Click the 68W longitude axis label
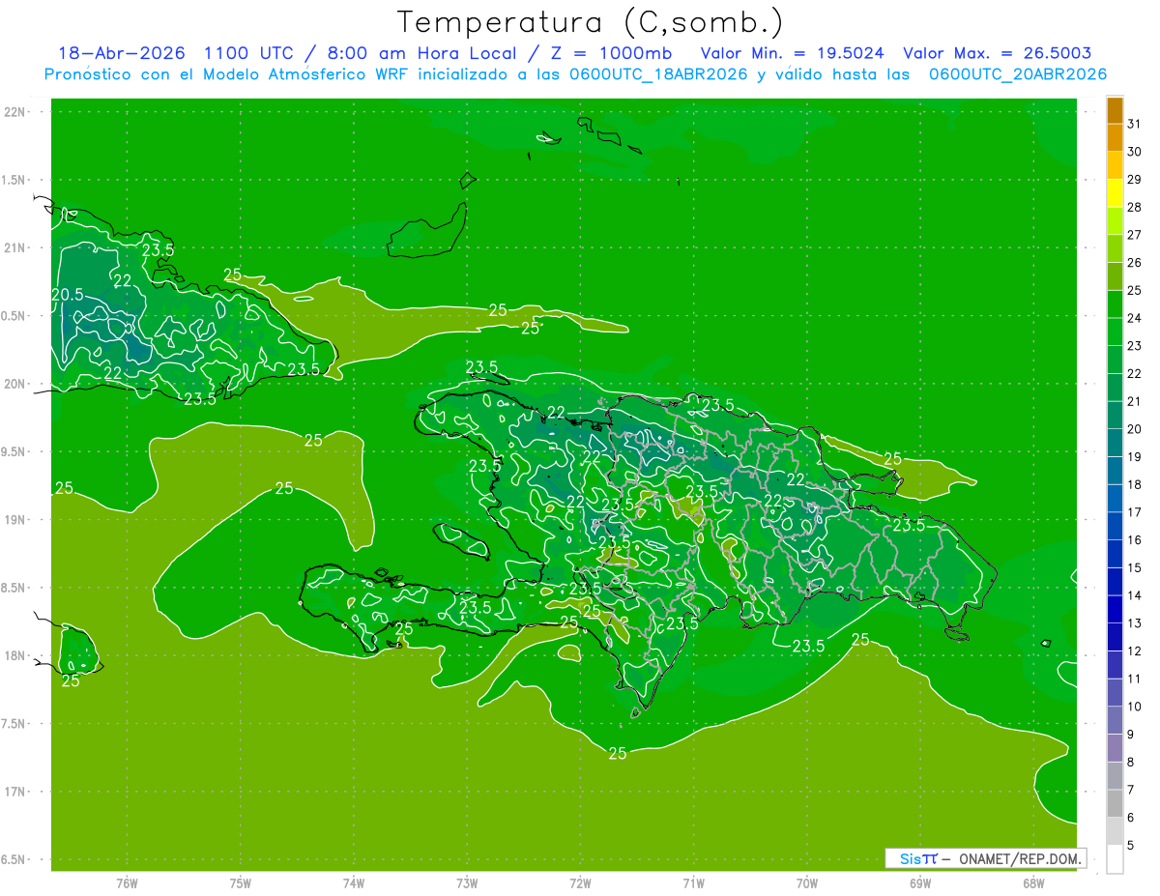The width and height of the screenshot is (1160, 896). click(x=1032, y=883)
